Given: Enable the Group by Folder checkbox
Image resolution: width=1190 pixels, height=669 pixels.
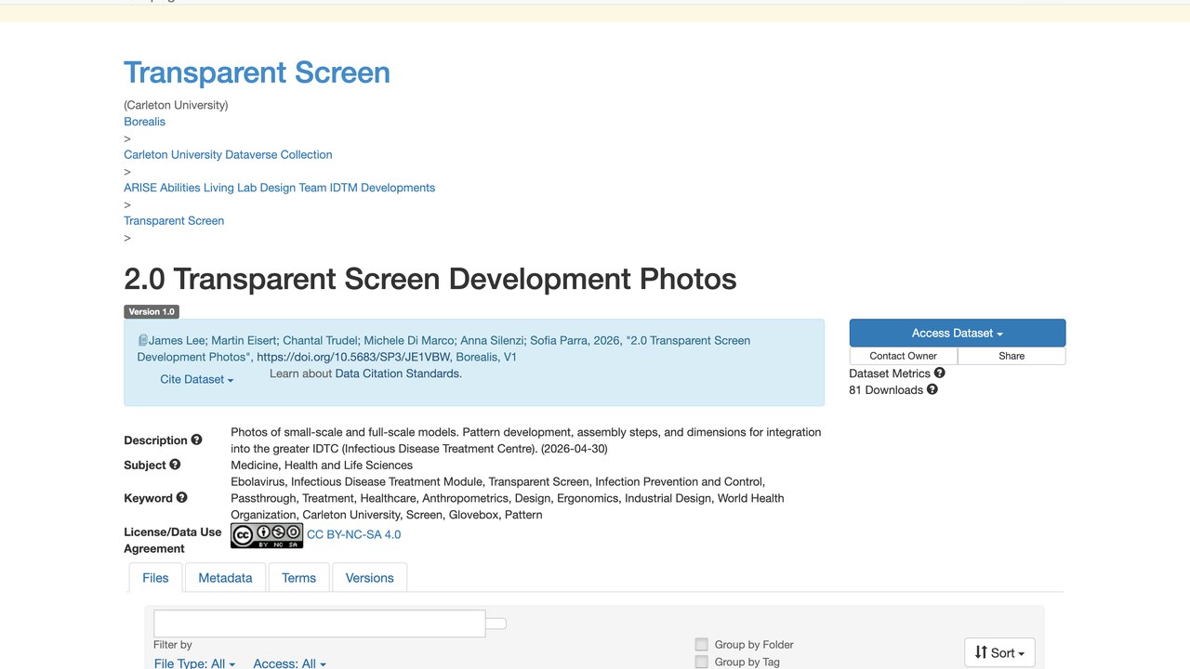Looking at the screenshot, I should (x=702, y=645).
